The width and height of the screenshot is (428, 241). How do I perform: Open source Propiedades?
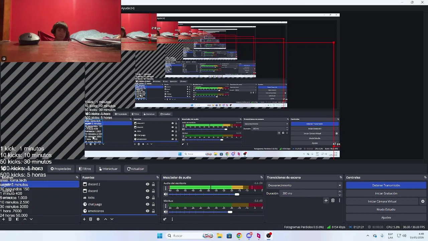click(x=61, y=169)
